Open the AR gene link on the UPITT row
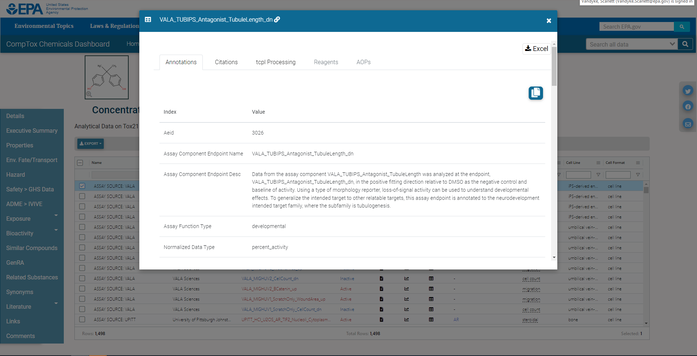The height and width of the screenshot is (356, 697). pyautogui.click(x=456, y=319)
